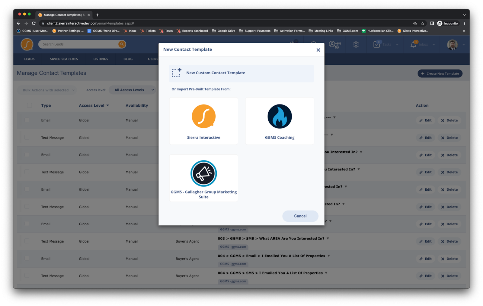The height and width of the screenshot is (306, 483).
Task: Click the New Custom Contact Template icon
Action: pos(177,73)
